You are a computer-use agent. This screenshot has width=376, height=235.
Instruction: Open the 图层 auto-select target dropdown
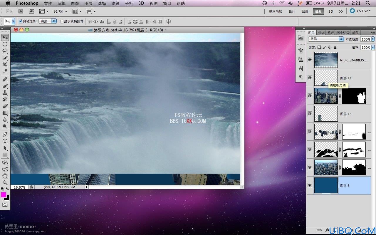[x=48, y=21]
